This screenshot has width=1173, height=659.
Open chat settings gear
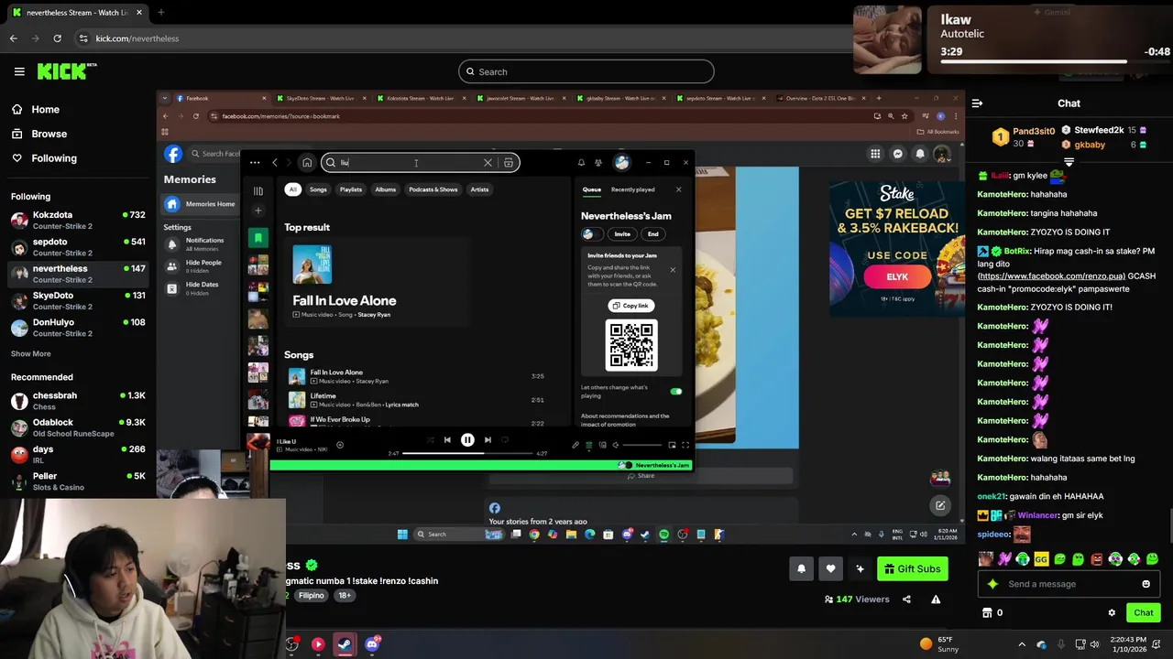(1112, 612)
